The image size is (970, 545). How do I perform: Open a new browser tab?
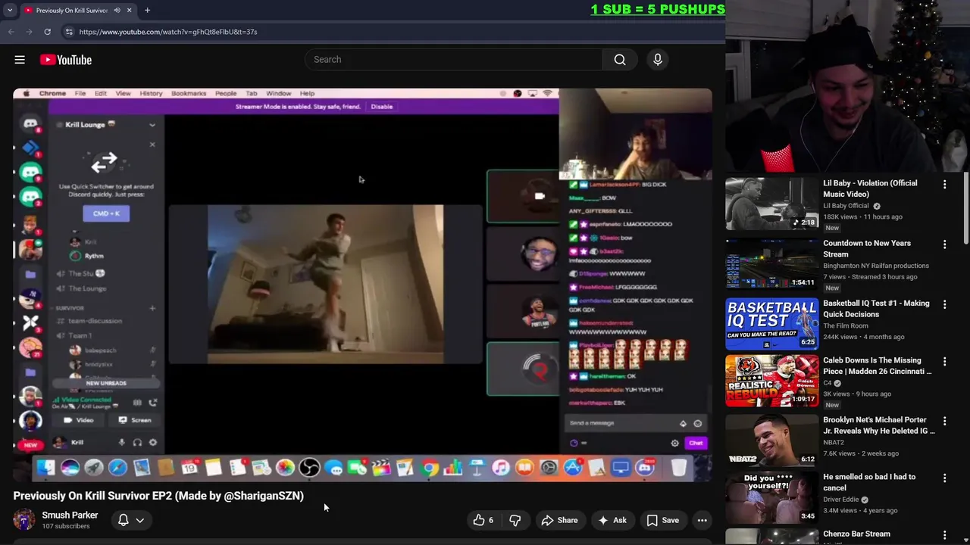click(147, 11)
